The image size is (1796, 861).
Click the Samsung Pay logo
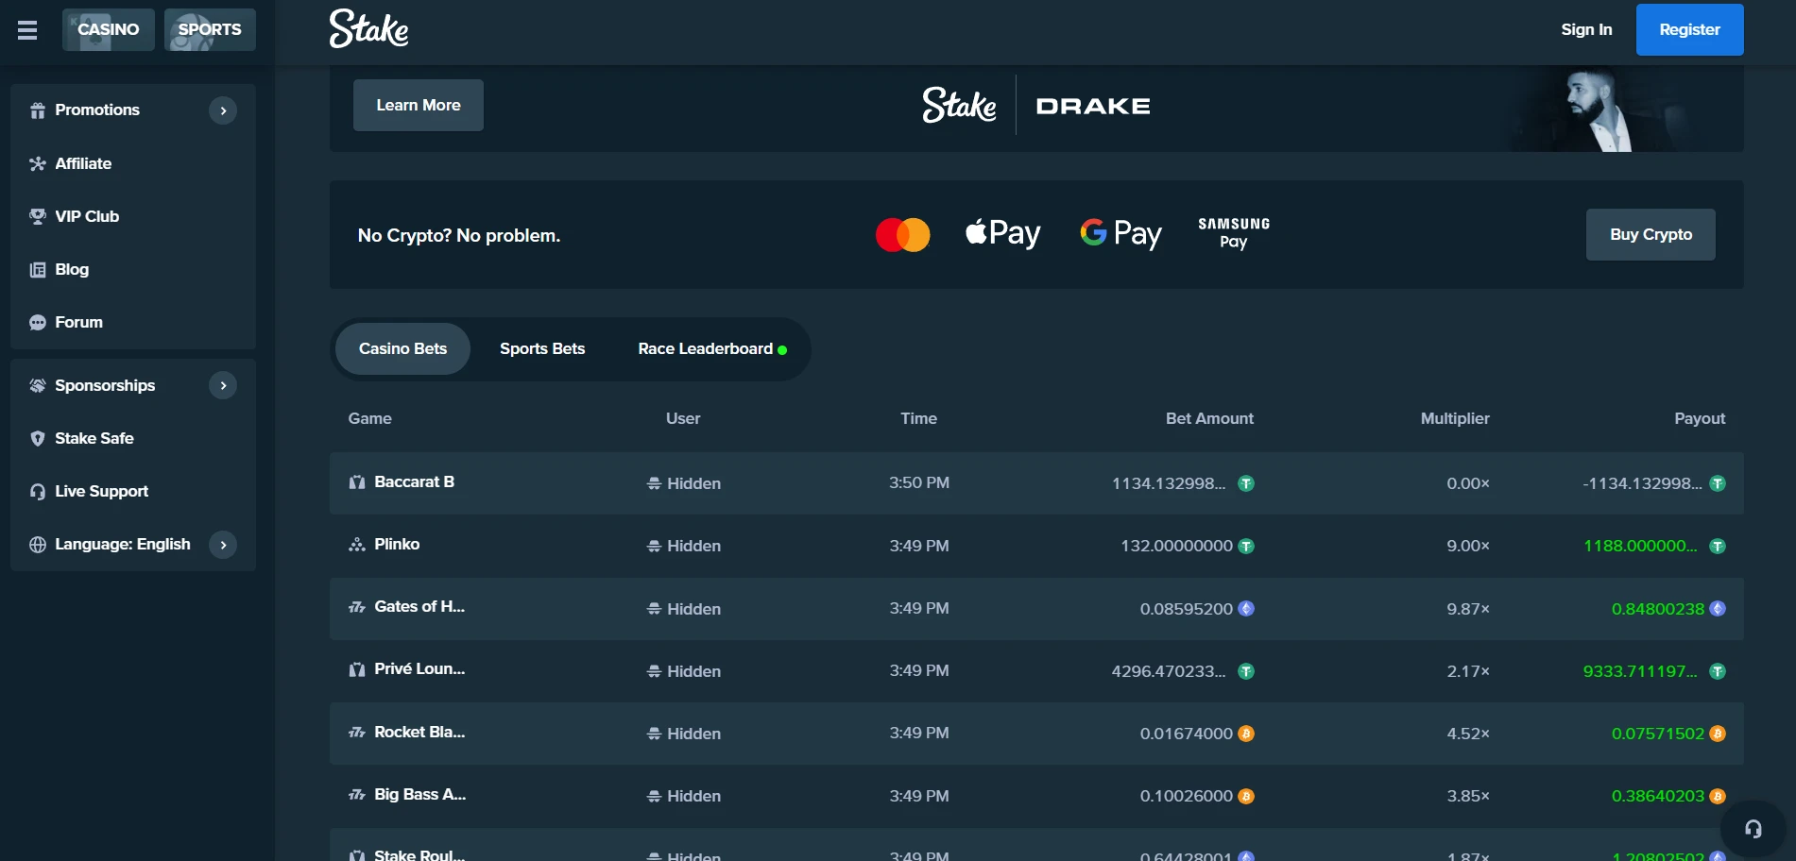pyautogui.click(x=1234, y=232)
